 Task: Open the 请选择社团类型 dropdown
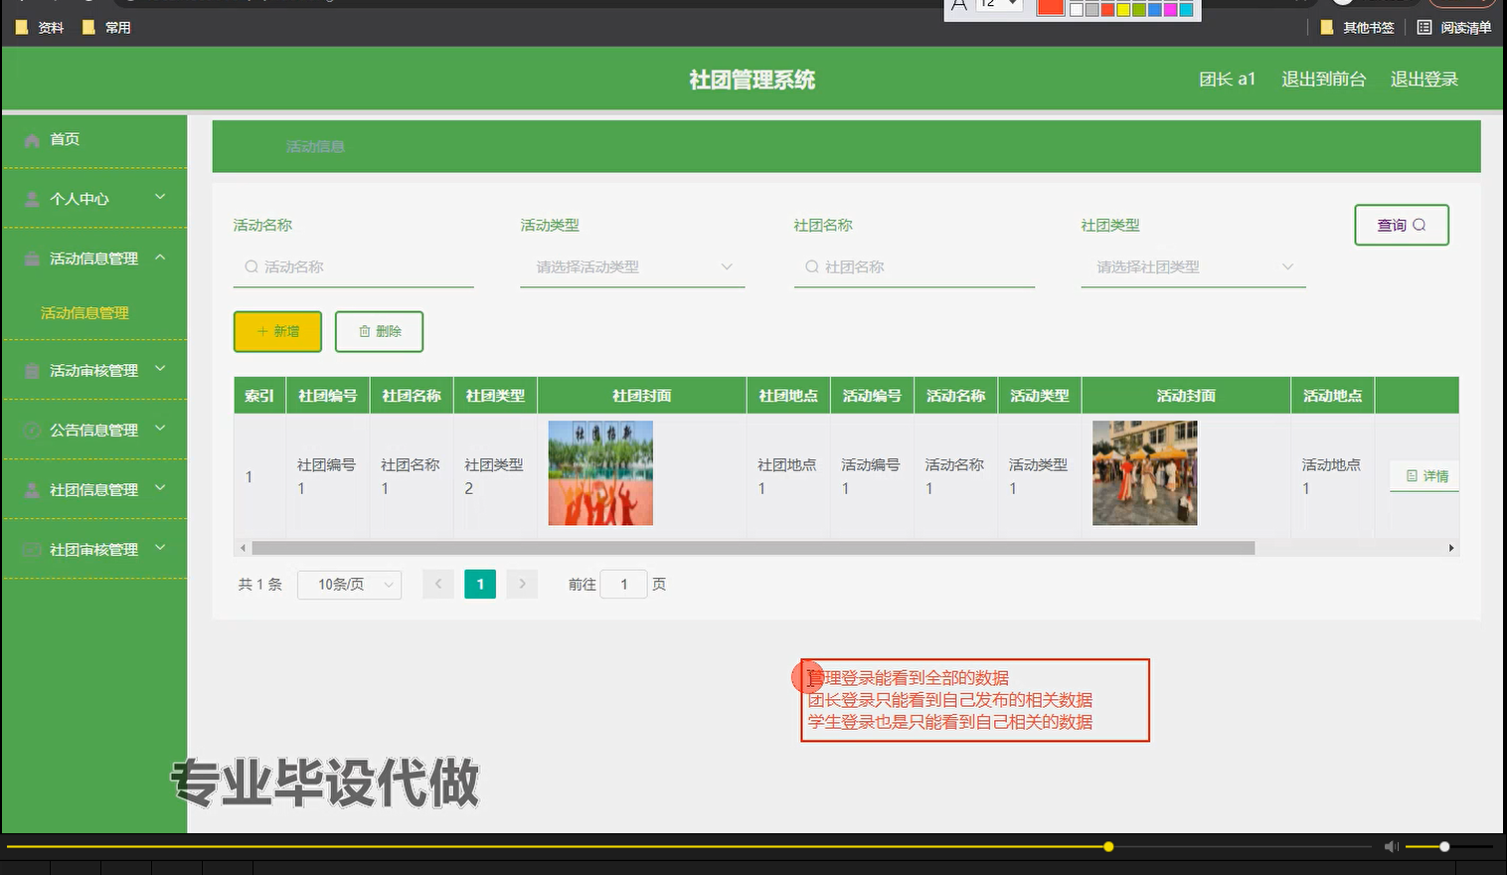click(1193, 266)
